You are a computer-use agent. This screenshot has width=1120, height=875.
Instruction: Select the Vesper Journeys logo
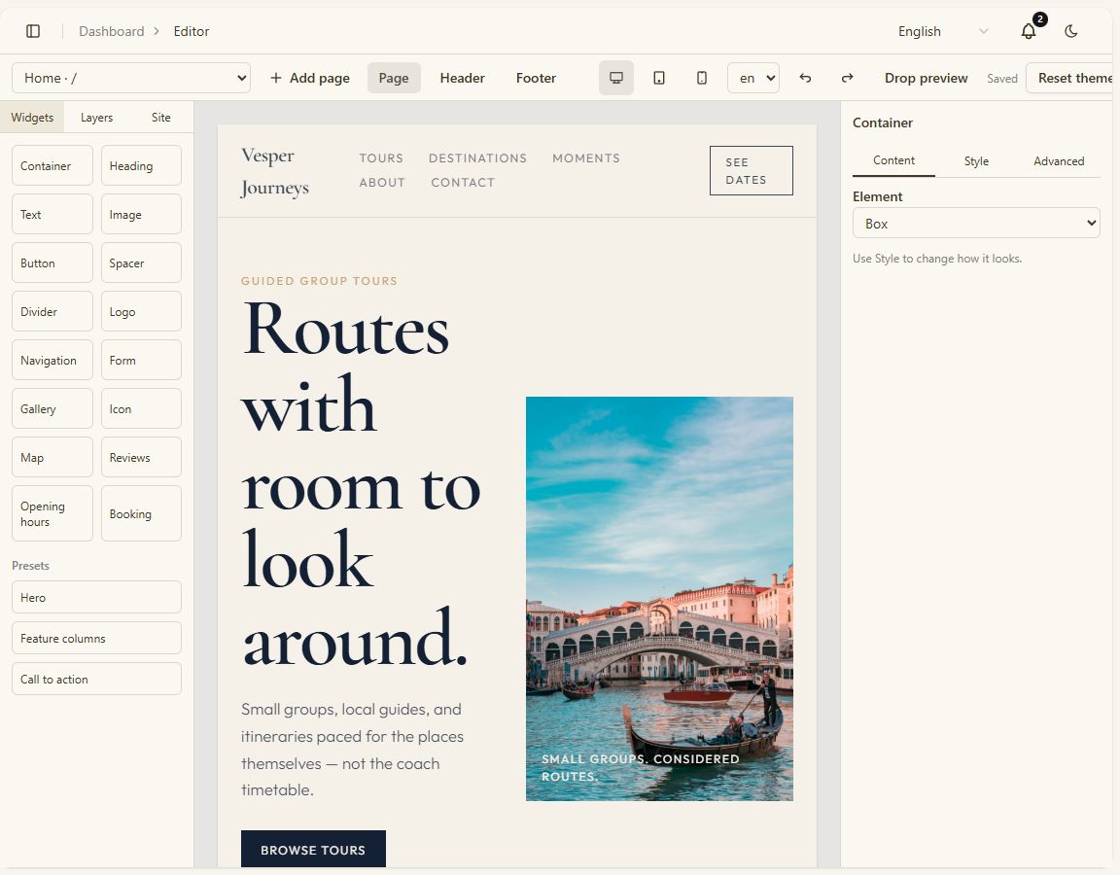pos(275,171)
